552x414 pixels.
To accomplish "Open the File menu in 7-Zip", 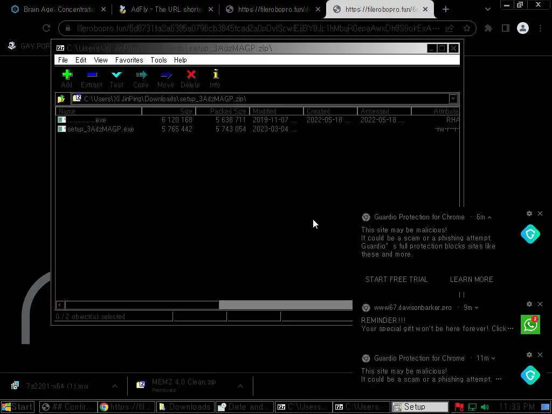I will pos(63,60).
